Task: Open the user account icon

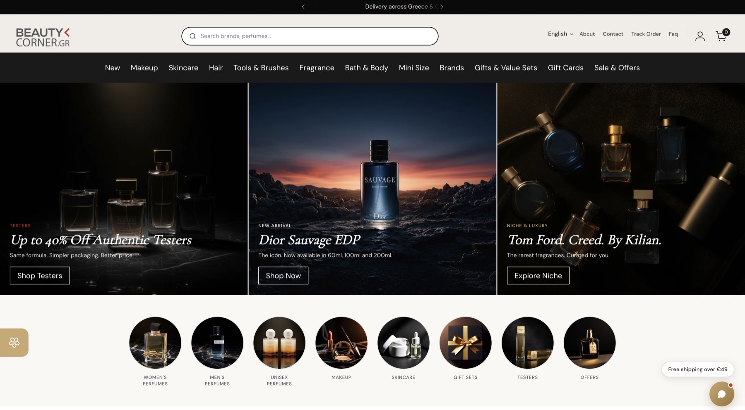Action: pyautogui.click(x=700, y=36)
